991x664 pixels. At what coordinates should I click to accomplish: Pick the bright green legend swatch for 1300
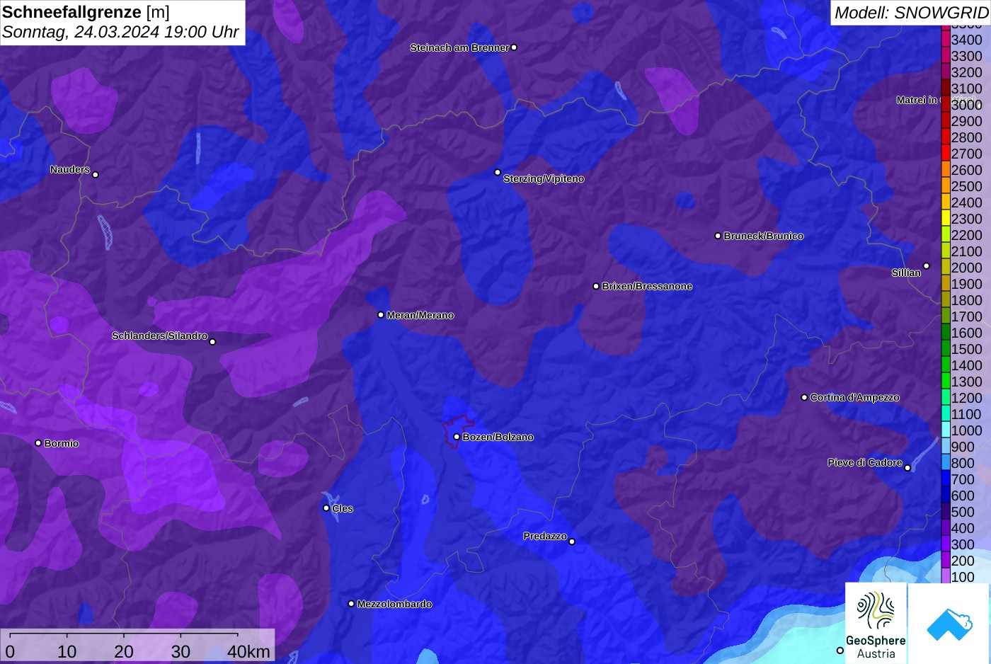coord(946,382)
